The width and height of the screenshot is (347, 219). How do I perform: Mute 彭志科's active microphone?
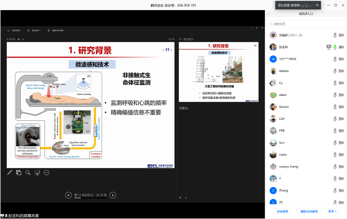[x=335, y=47]
